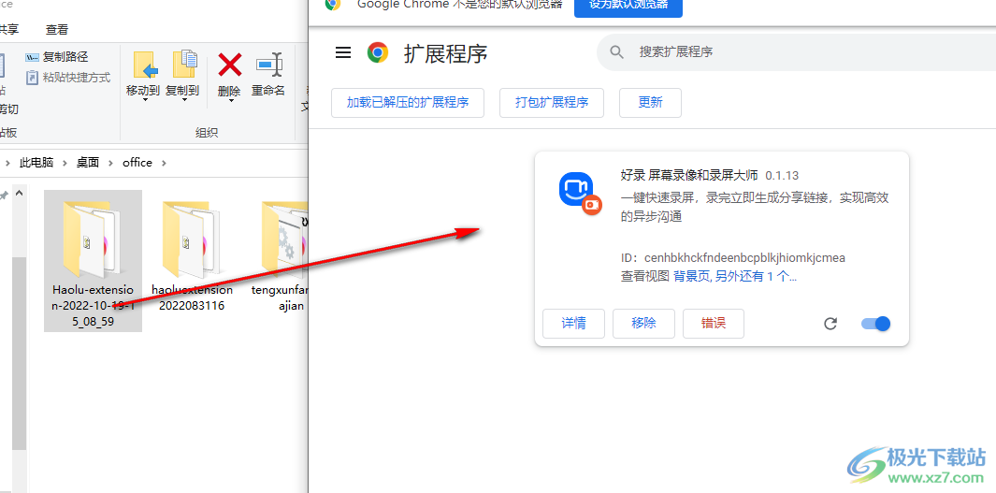Click the Chrome logo beside 扩展程序
This screenshot has width=996, height=493.
tap(378, 52)
